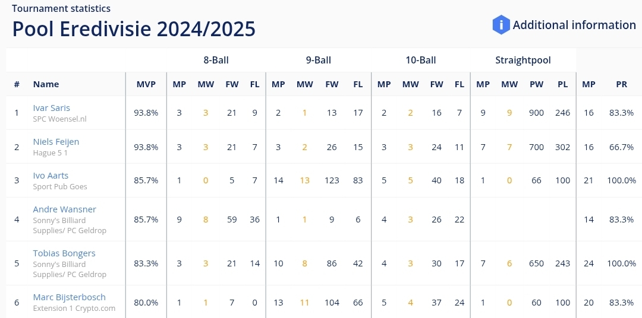Viewport: 642px width, 318px height.
Task: Open Andre Wansner player page
Action: pos(65,209)
